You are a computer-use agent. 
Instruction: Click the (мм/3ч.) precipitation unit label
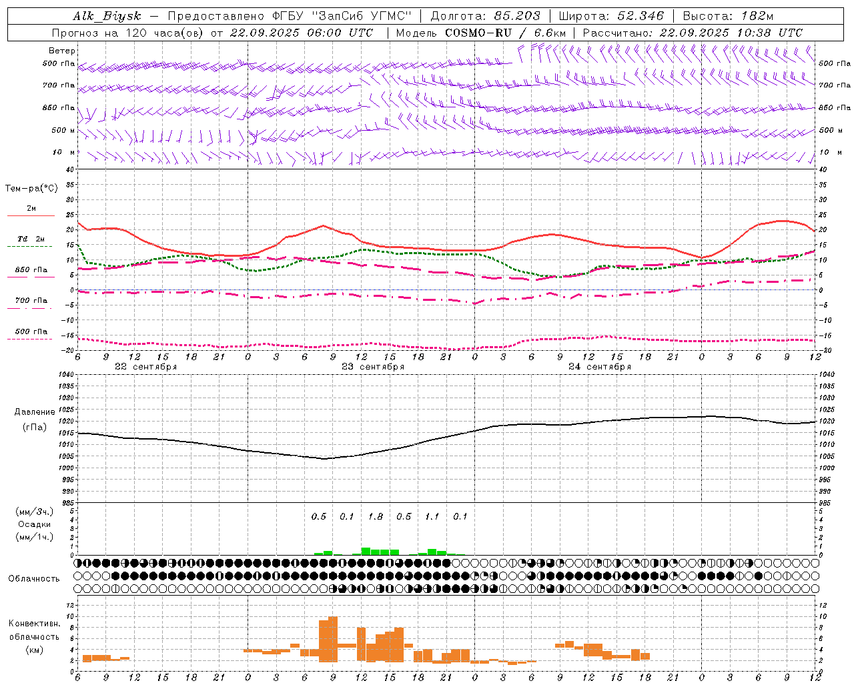[35, 512]
